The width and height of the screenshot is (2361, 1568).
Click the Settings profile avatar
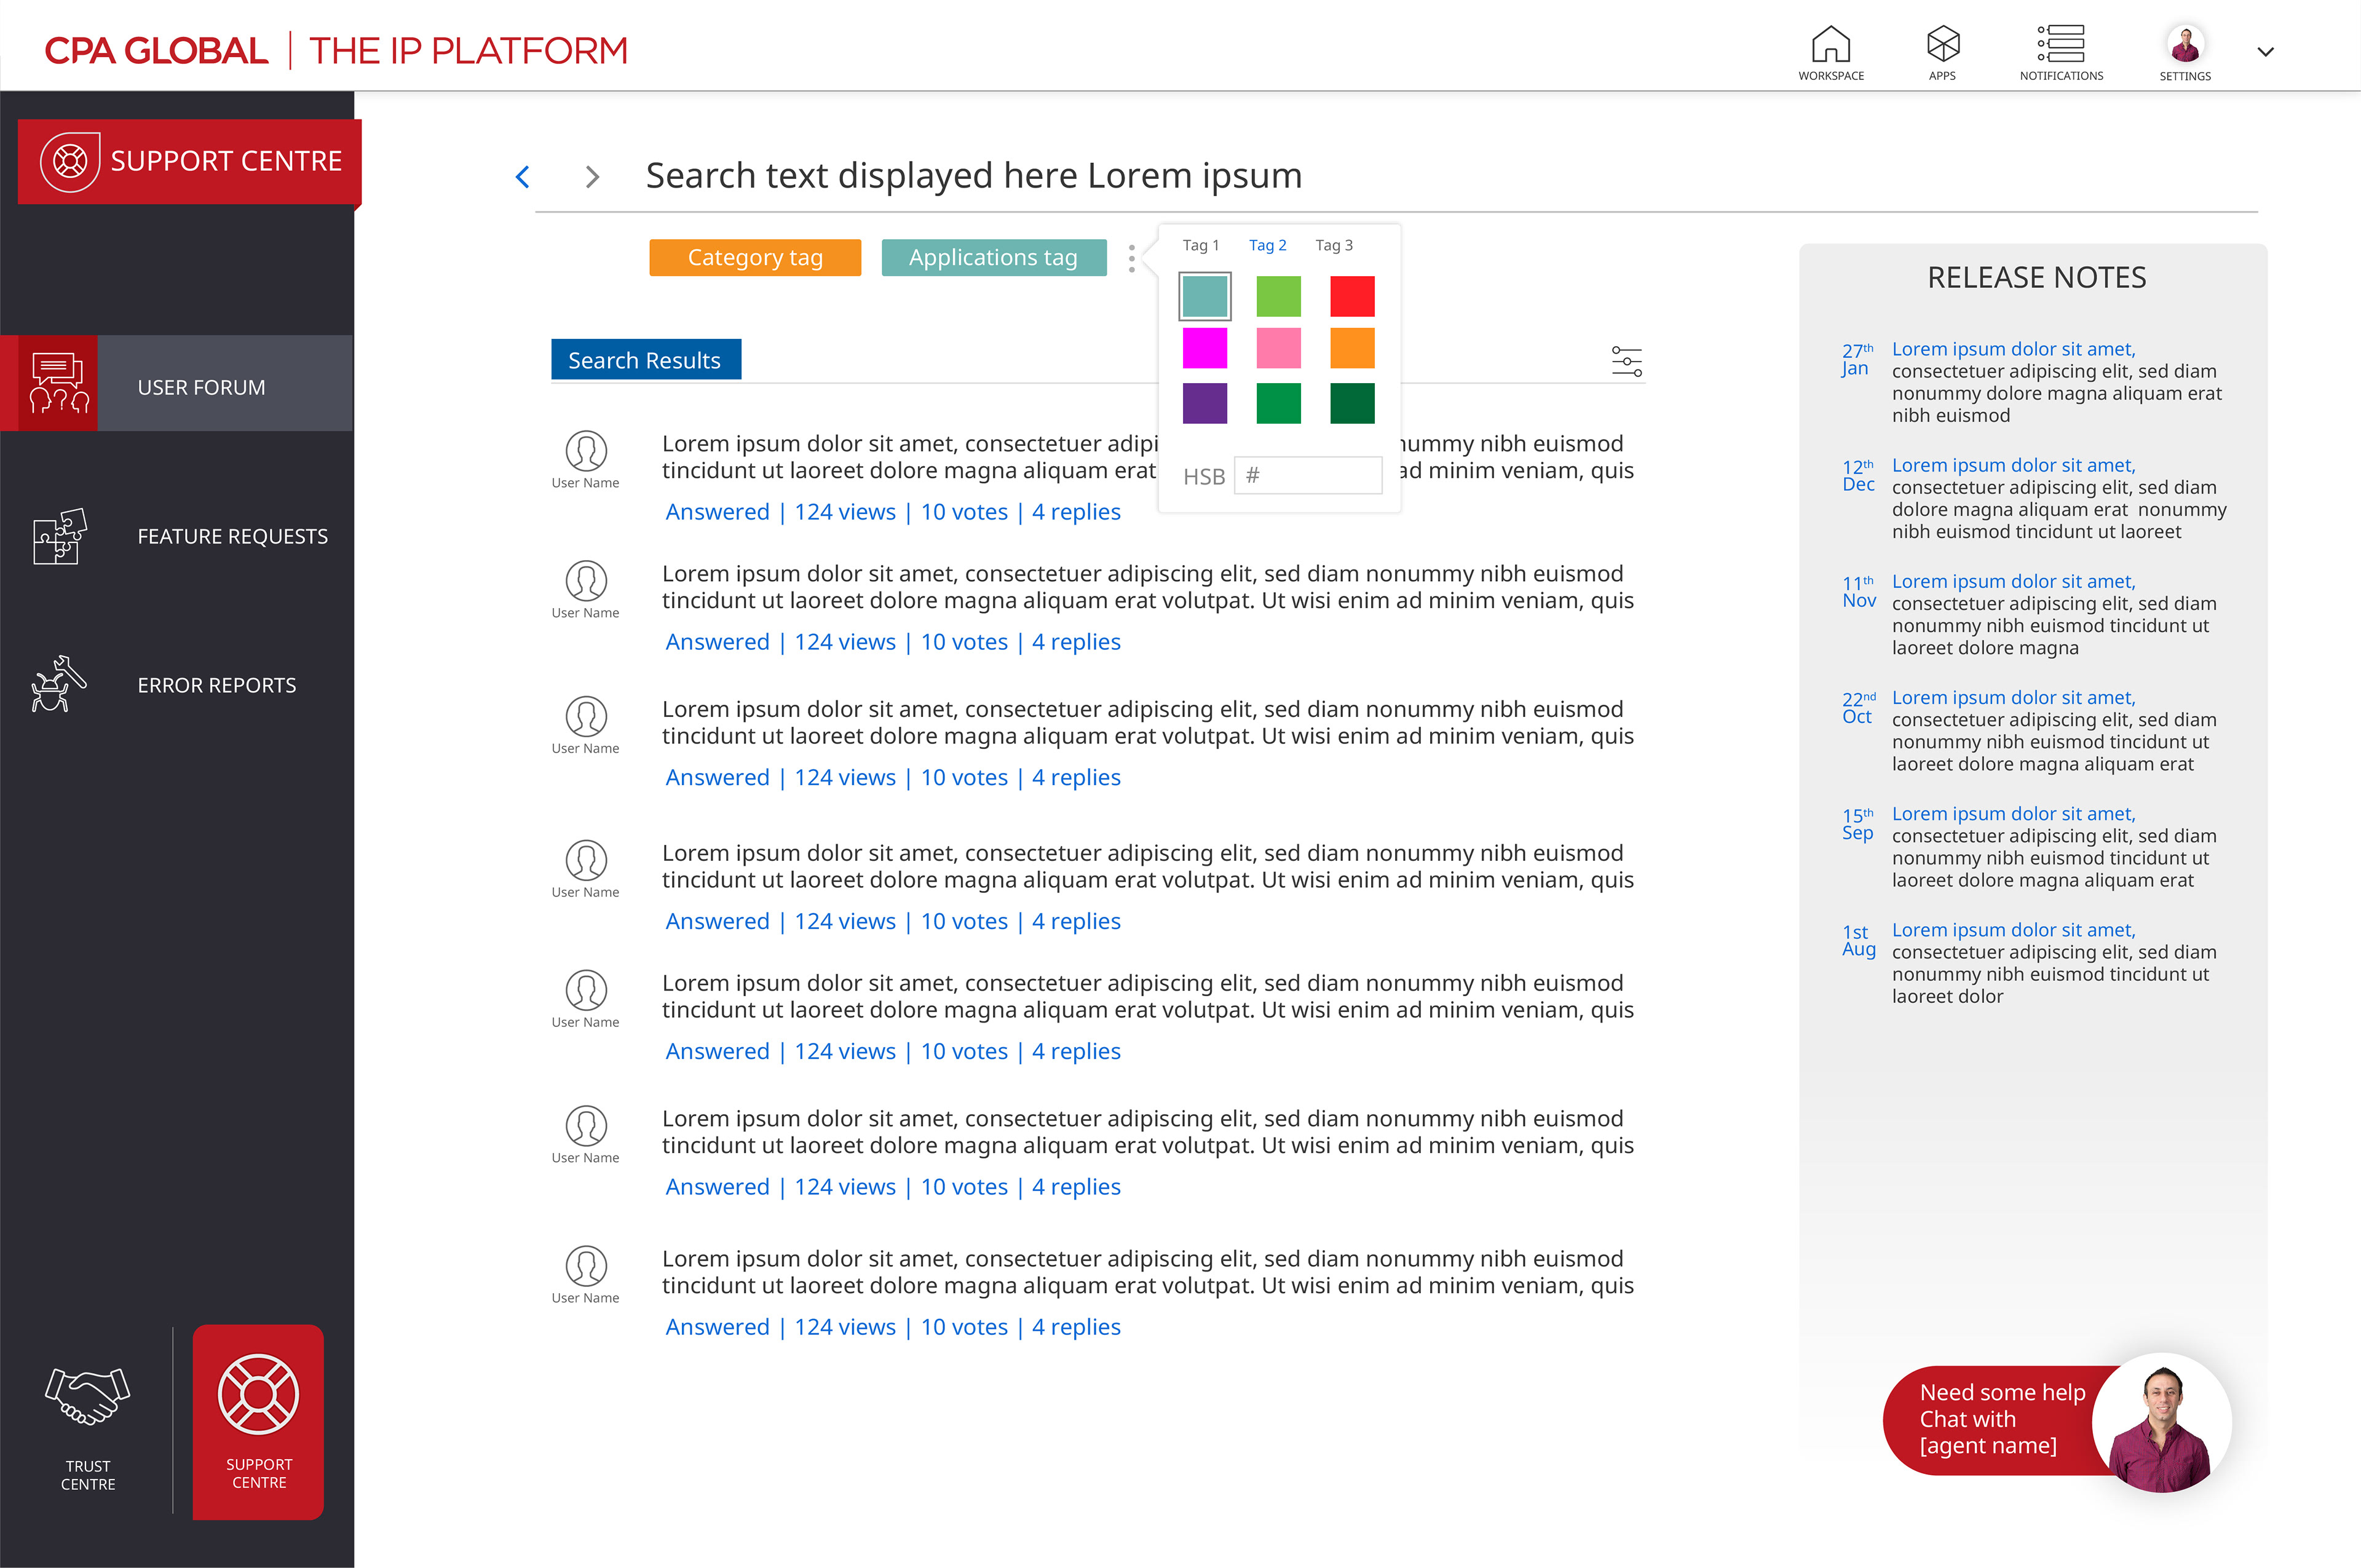(x=2185, y=45)
